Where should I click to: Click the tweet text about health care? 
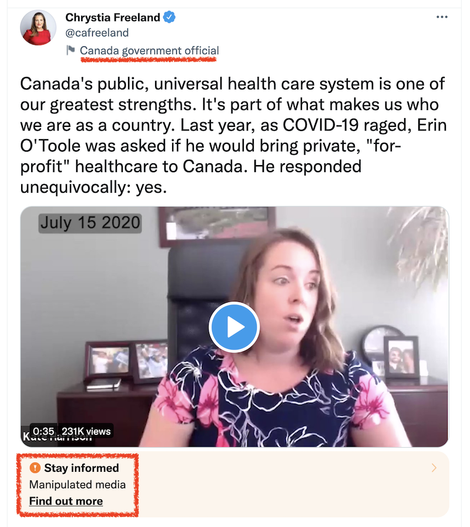click(233, 136)
